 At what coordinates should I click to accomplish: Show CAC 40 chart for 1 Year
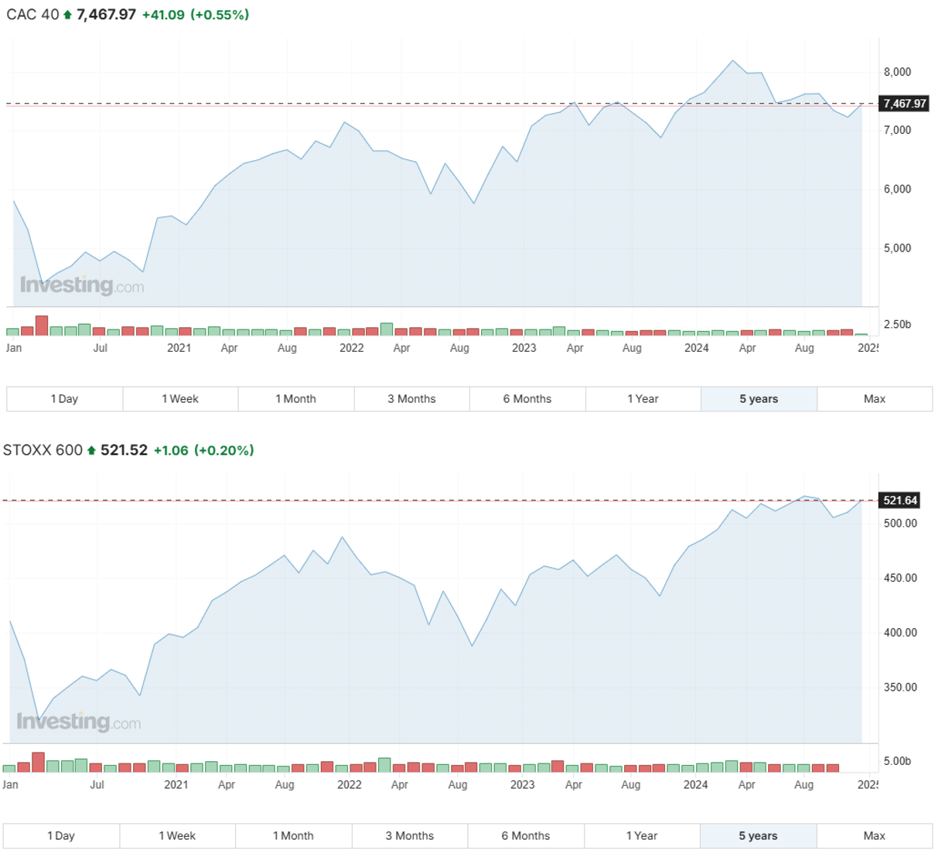pyautogui.click(x=643, y=399)
